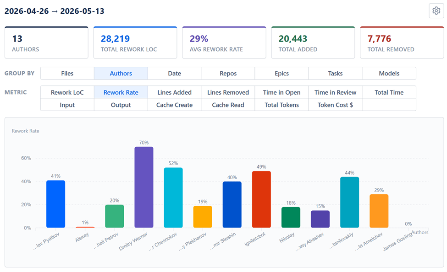The image size is (447, 272).
Task: Click the 70% Dmitry Werner bar
Action: (143, 187)
